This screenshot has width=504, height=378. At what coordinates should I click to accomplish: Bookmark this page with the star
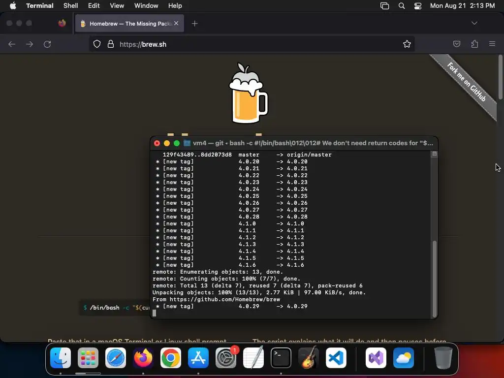[407, 44]
